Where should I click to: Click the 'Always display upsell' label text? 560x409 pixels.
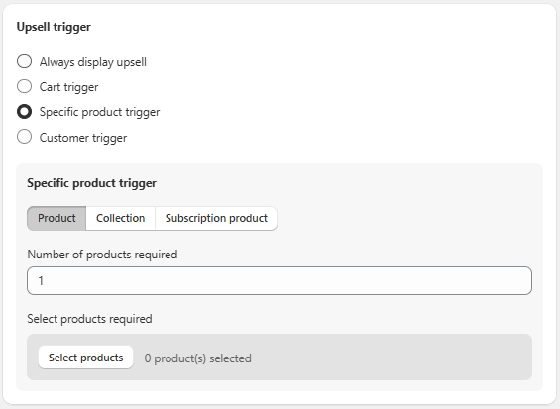[x=93, y=62]
